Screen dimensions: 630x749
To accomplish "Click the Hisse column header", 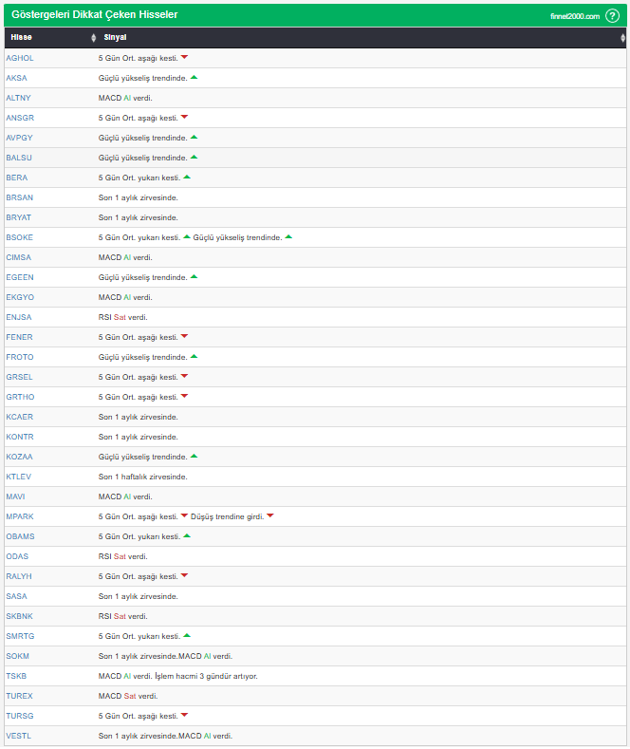I will (x=21, y=38).
